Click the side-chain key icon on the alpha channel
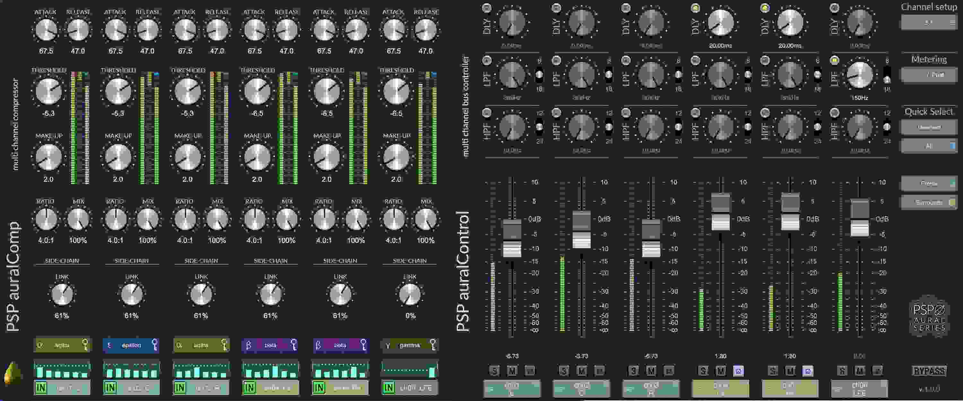 [85, 345]
